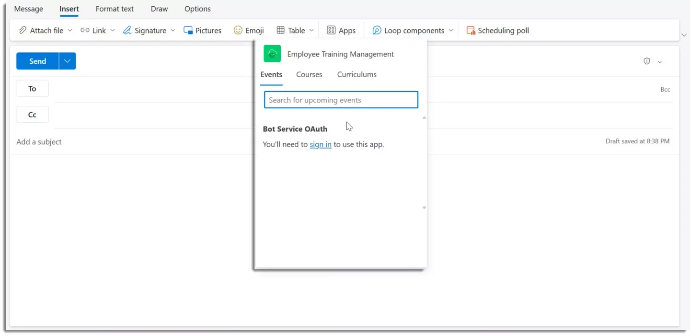Open the Apps gallery
Image resolution: width=690 pixels, height=336 pixels.
click(341, 30)
